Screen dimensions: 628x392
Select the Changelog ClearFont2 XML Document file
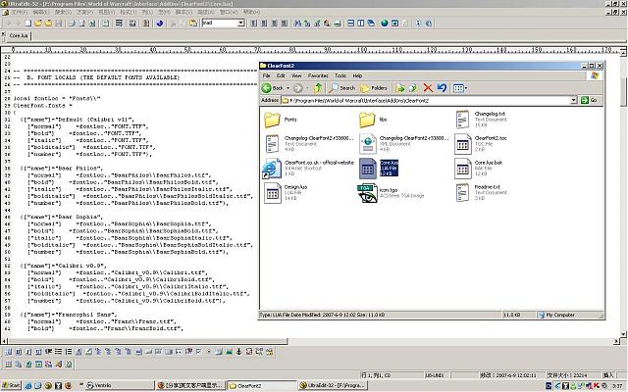(404, 144)
